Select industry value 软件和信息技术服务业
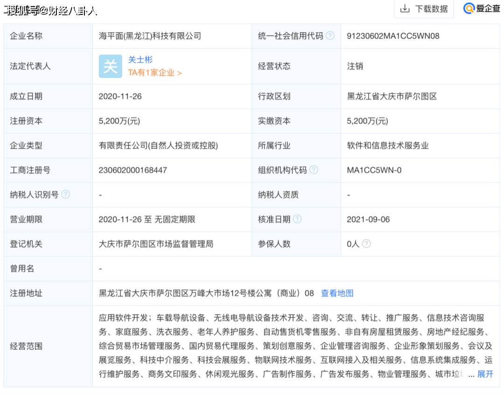 coord(388,146)
